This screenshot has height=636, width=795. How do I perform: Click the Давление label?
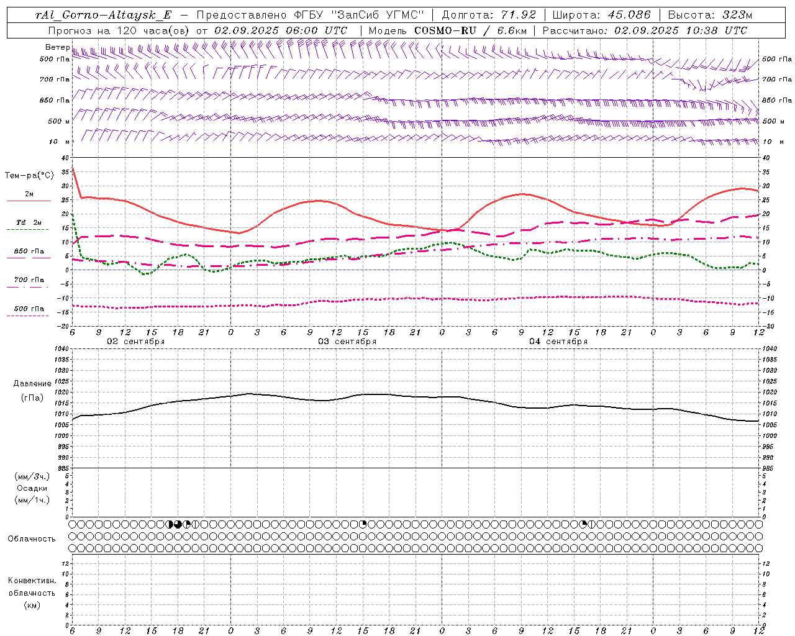(x=32, y=384)
